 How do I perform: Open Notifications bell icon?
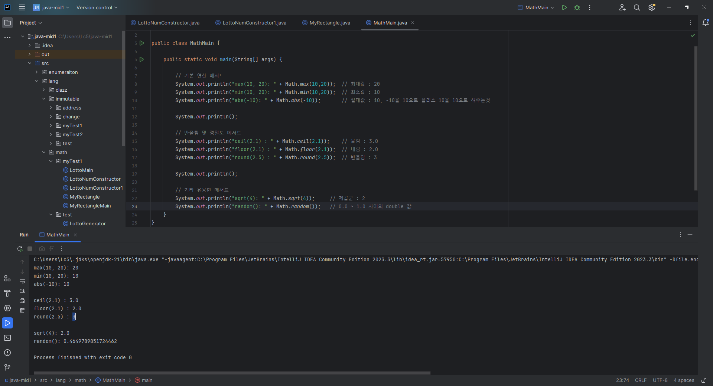tap(706, 23)
